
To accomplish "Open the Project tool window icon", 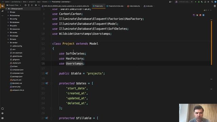I will tap(2, 6).
